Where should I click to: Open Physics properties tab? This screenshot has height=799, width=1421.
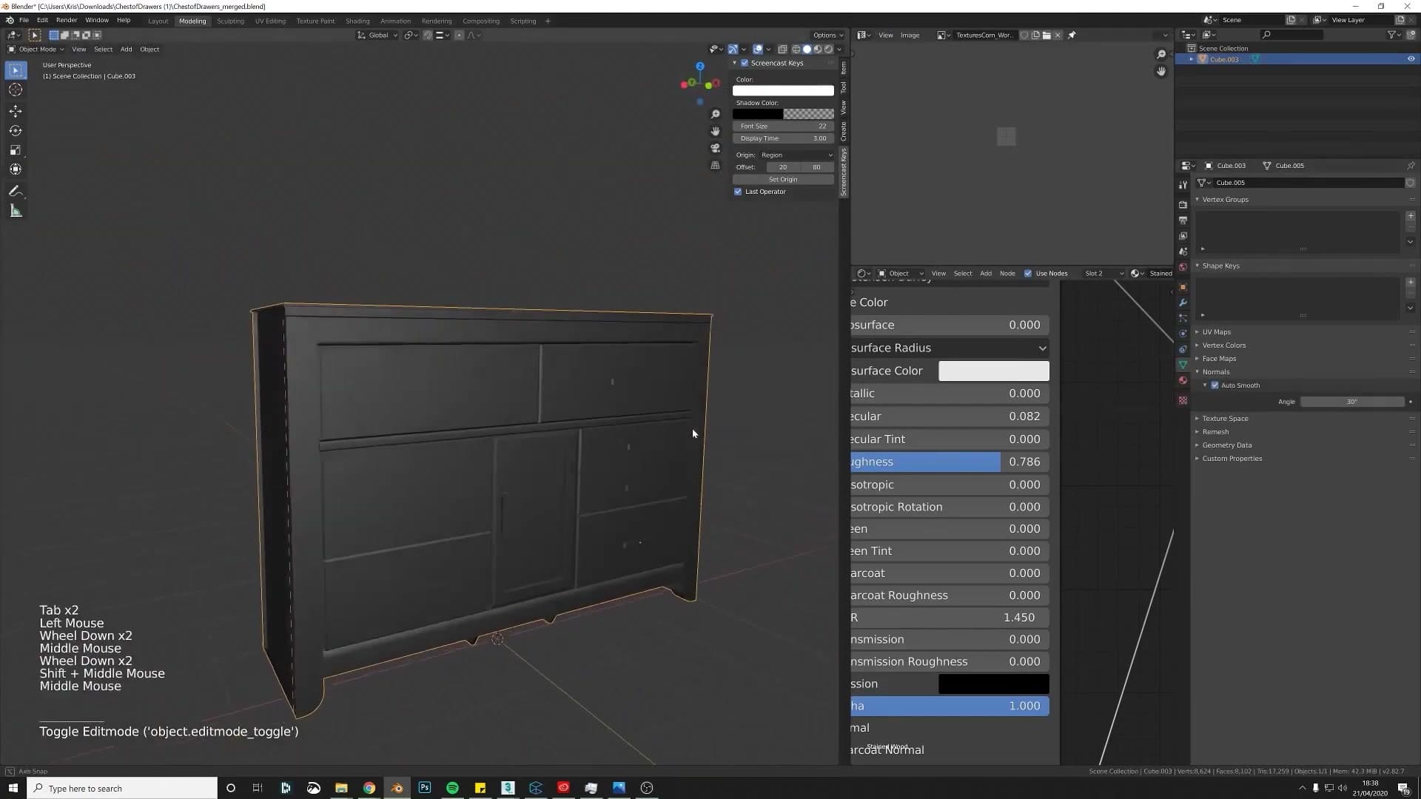point(1183,334)
